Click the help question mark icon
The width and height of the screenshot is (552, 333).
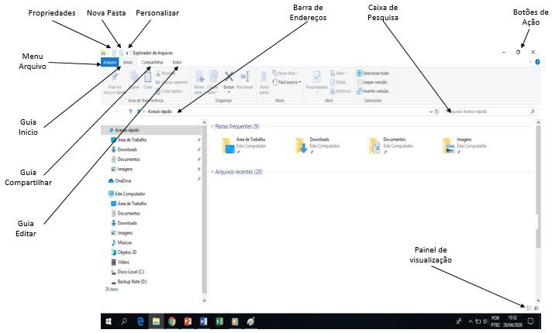[537, 62]
